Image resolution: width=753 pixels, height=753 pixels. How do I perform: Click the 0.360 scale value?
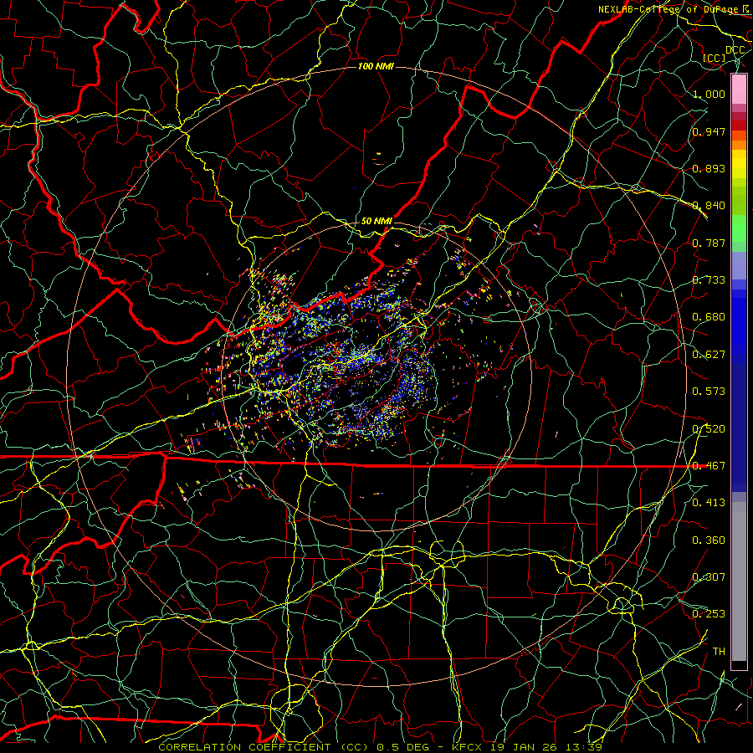tap(709, 540)
